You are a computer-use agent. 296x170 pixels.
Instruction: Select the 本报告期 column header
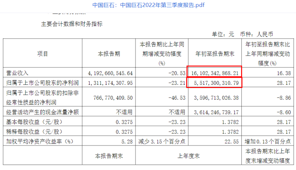109,54
